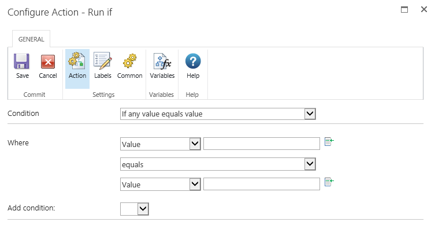Image resolution: width=431 pixels, height=237 pixels.
Task: Open the Common settings gears icon
Action: click(129, 62)
